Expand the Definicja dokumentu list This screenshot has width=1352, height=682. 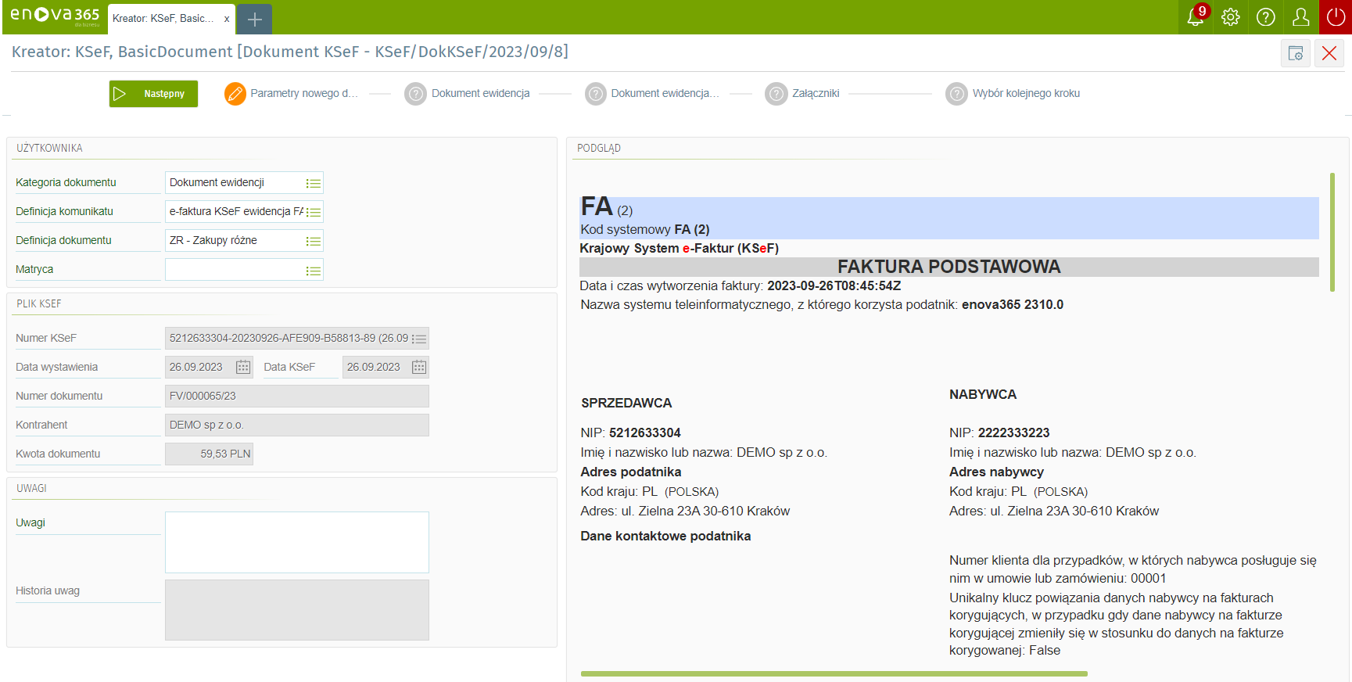[313, 241]
